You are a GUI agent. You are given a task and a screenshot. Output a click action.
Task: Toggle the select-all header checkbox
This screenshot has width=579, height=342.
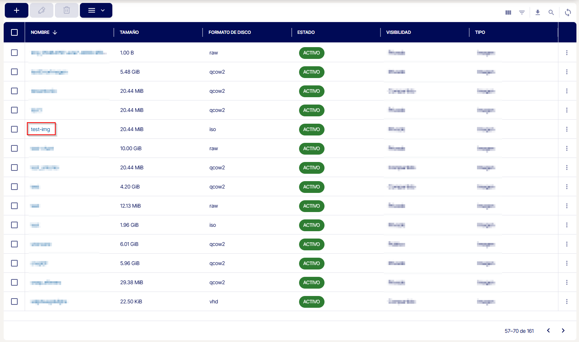pos(14,32)
